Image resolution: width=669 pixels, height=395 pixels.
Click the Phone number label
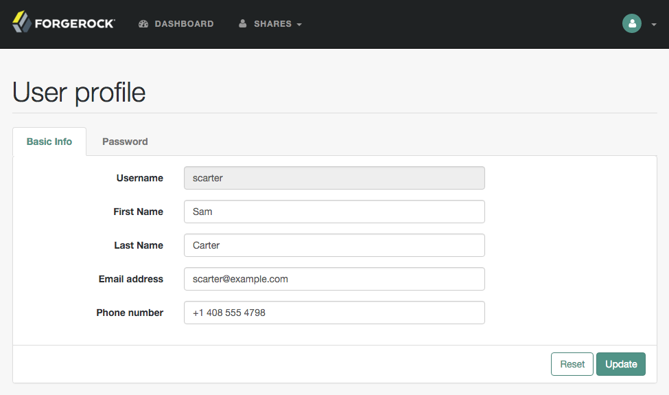coord(130,313)
